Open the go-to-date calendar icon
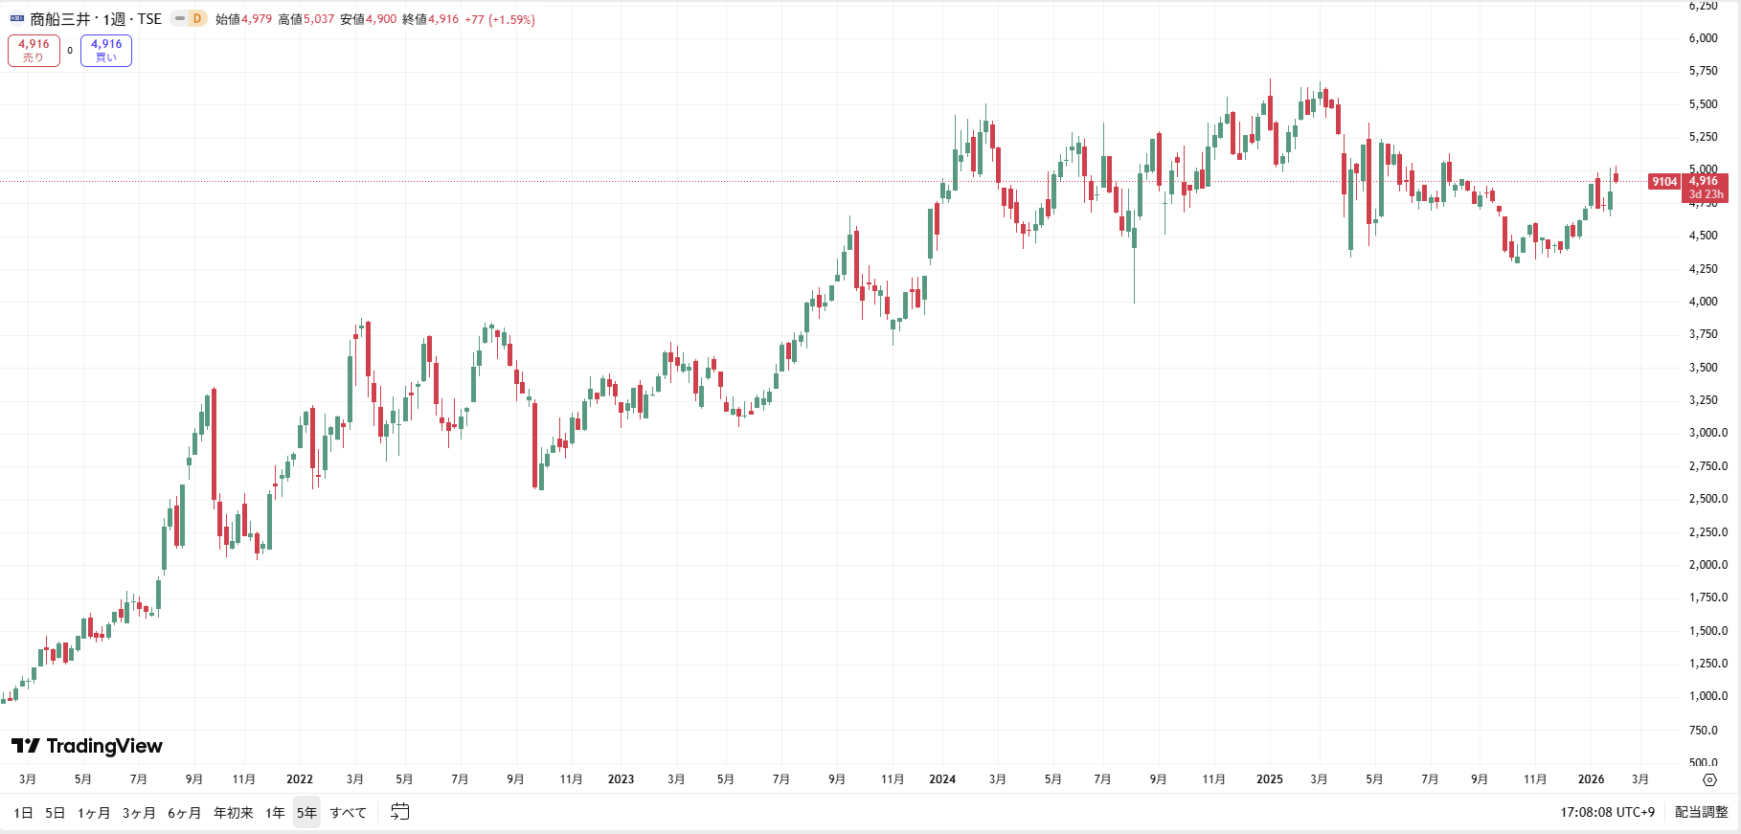1741x834 pixels. 400,812
